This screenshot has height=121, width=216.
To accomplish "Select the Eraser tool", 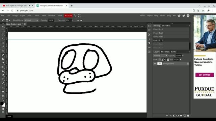I will pyautogui.click(x=3, y=63).
